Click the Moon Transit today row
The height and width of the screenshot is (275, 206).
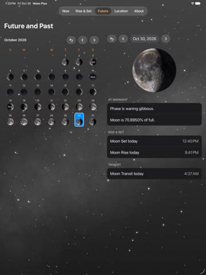point(154,174)
